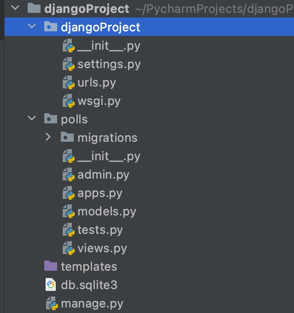Select urls.py file name
This screenshot has width=294, height=313.
click(x=97, y=83)
